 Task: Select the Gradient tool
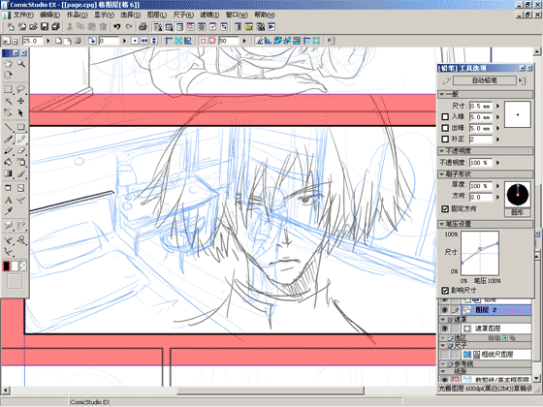[x=8, y=173]
